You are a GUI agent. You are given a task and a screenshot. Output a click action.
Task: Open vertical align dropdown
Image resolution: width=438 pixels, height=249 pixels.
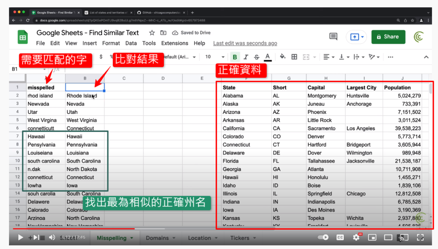point(344,57)
